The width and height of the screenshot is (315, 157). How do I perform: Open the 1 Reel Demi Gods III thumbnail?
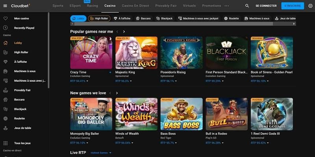pyautogui.click(x=272, y=114)
